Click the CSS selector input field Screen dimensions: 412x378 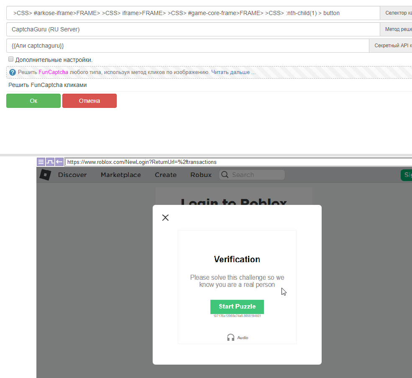pos(192,13)
